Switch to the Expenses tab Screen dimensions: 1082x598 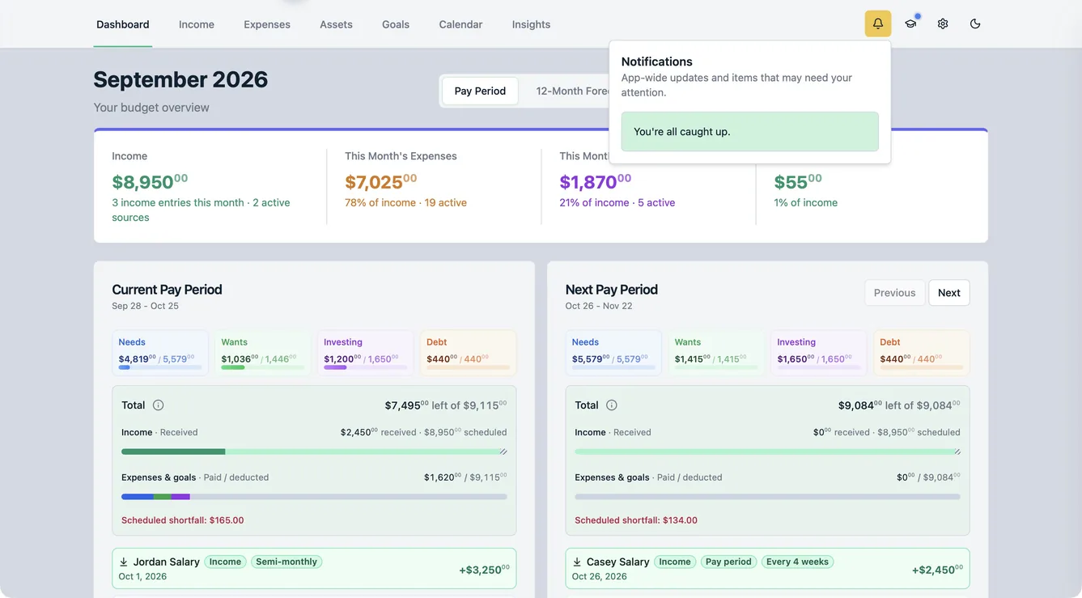267,24
